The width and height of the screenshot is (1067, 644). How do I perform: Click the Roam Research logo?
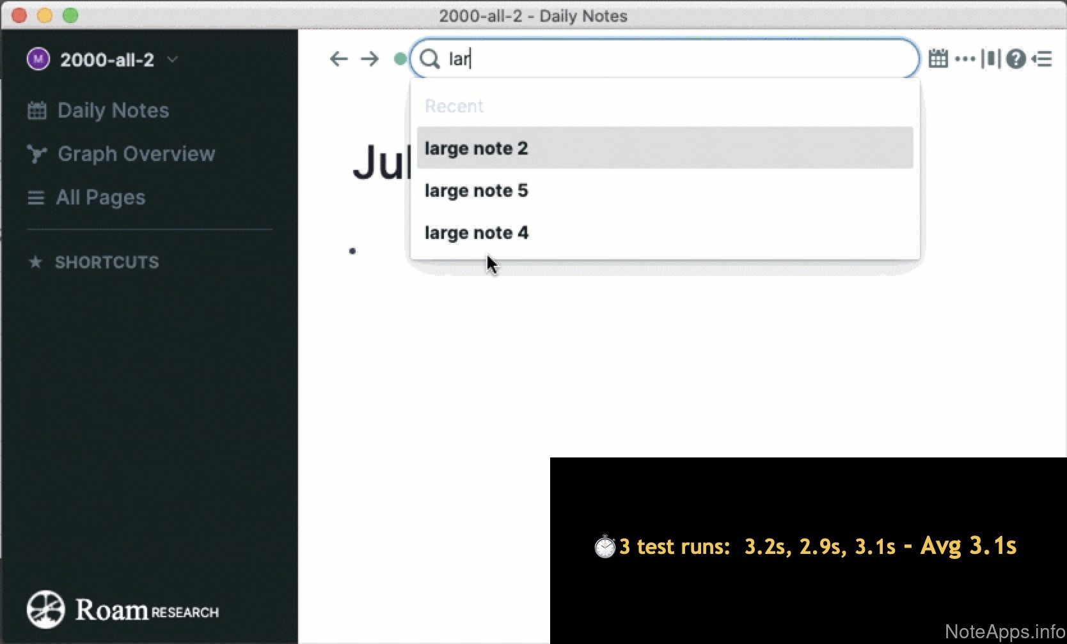pos(123,609)
